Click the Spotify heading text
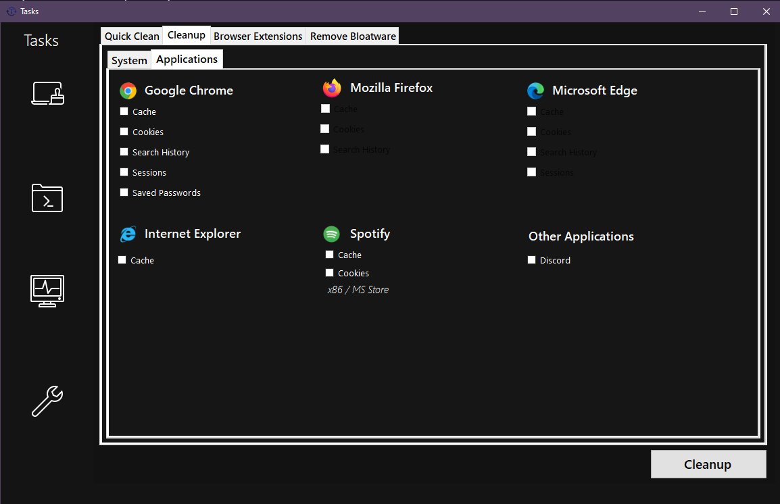This screenshot has height=504, width=780. pyautogui.click(x=370, y=234)
